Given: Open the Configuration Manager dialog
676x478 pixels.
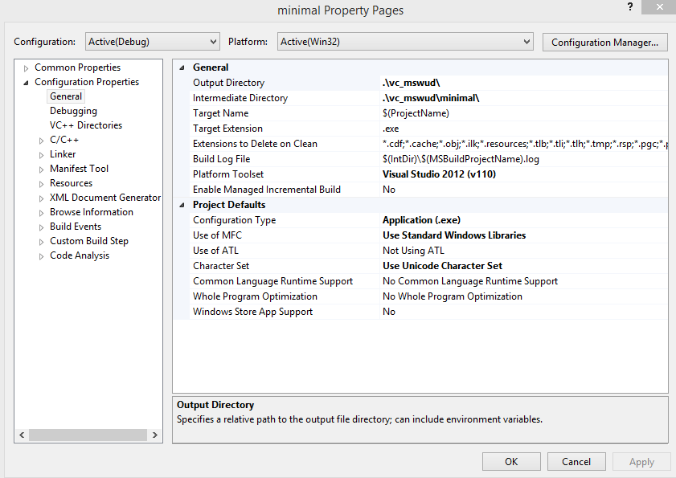Looking at the screenshot, I should point(604,42).
